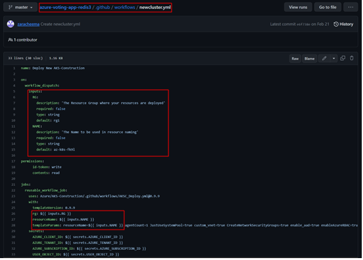Open the edit options dropdown arrow
This screenshot has height=260, width=363.
[x=334, y=58]
